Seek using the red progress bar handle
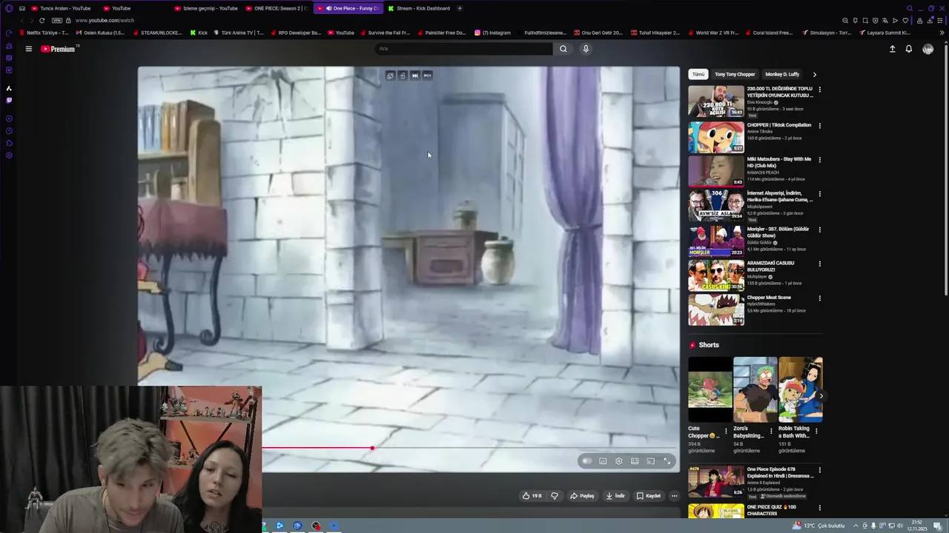Screen dimensions: 949x533 coord(372,448)
